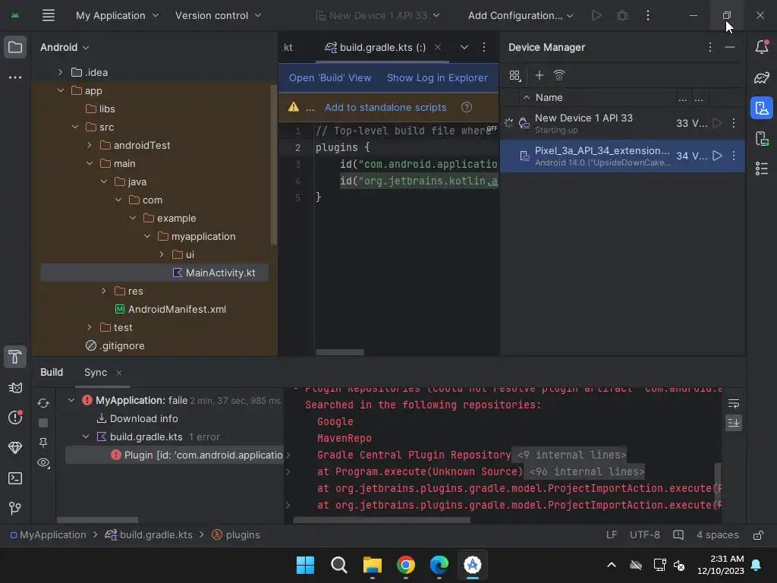Expand the androidTest folder
The image size is (777, 583).
click(90, 145)
